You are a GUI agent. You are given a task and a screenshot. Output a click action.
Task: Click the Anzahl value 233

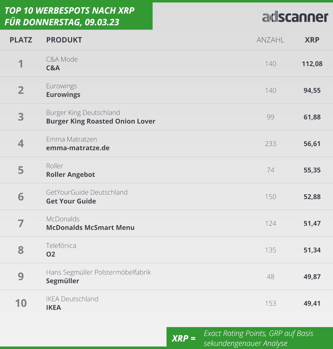coord(271,144)
